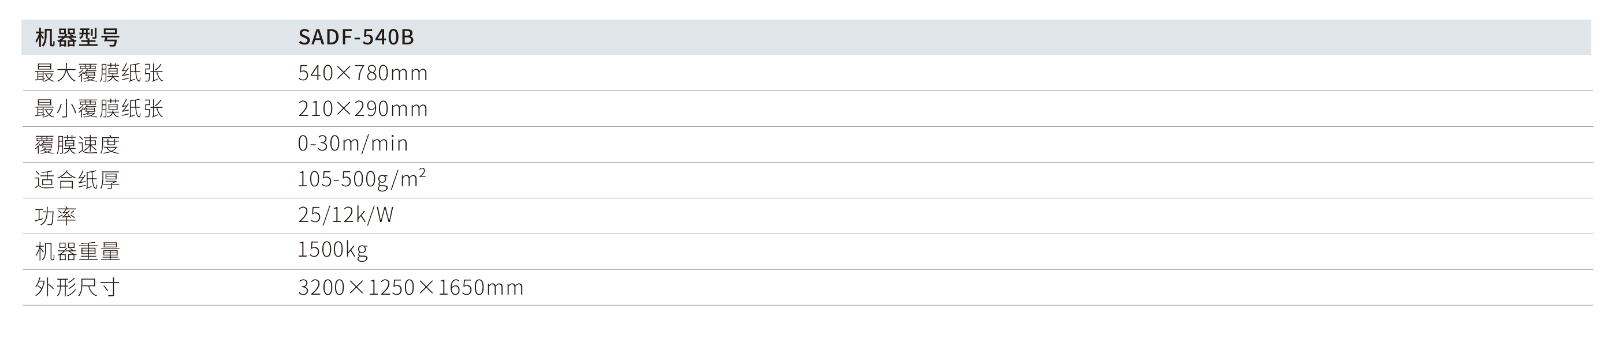Select the 最小覆膜纸张 row label
Image resolution: width=1611 pixels, height=346 pixels.
[99, 110]
